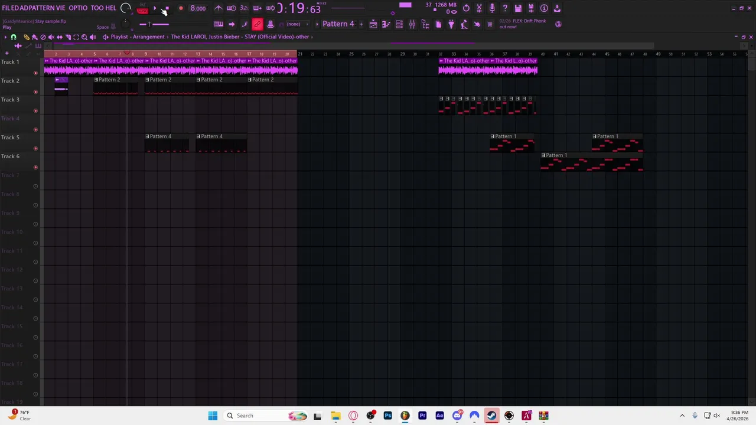Toggle the playlist snap magnet icon
756x425 pixels.
click(x=14, y=37)
